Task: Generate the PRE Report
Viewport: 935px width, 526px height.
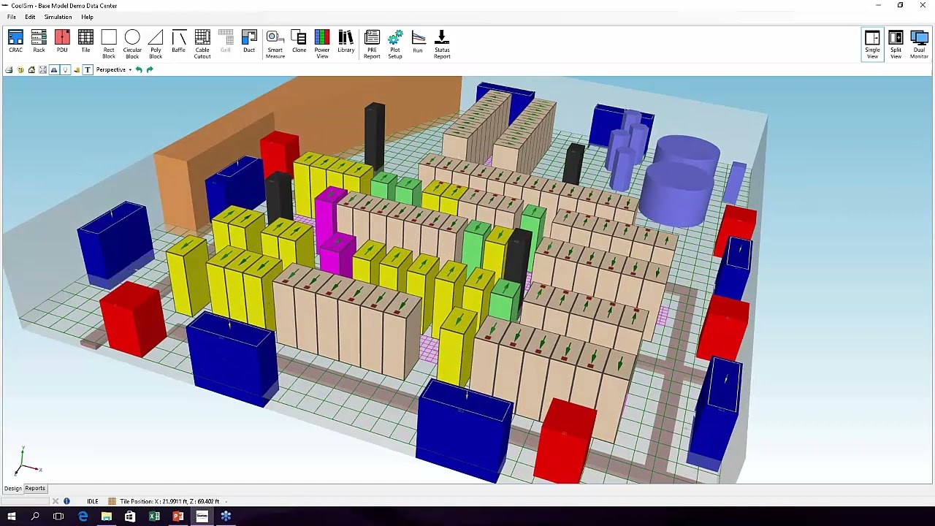Action: pos(372,45)
